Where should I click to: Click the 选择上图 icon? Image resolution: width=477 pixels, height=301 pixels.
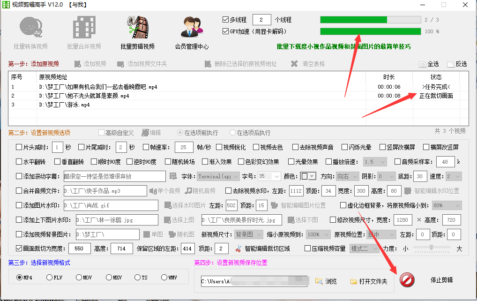coord(167,220)
